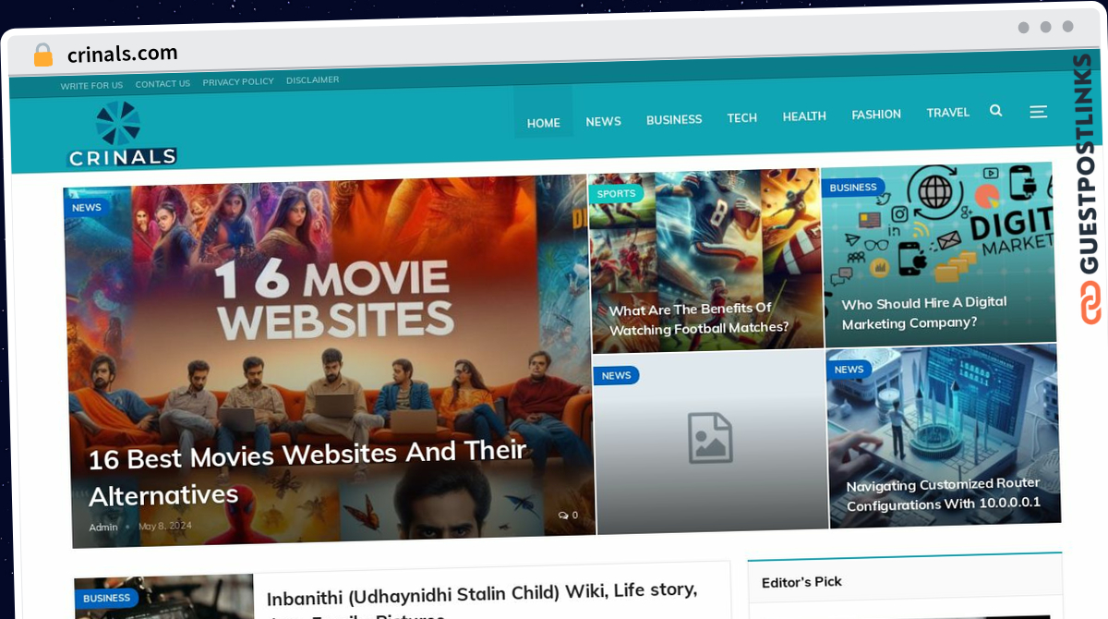The image size is (1108, 619).
Task: Open 'What Are The Benefits Of Watching Football Matches?'
Action: 699,319
